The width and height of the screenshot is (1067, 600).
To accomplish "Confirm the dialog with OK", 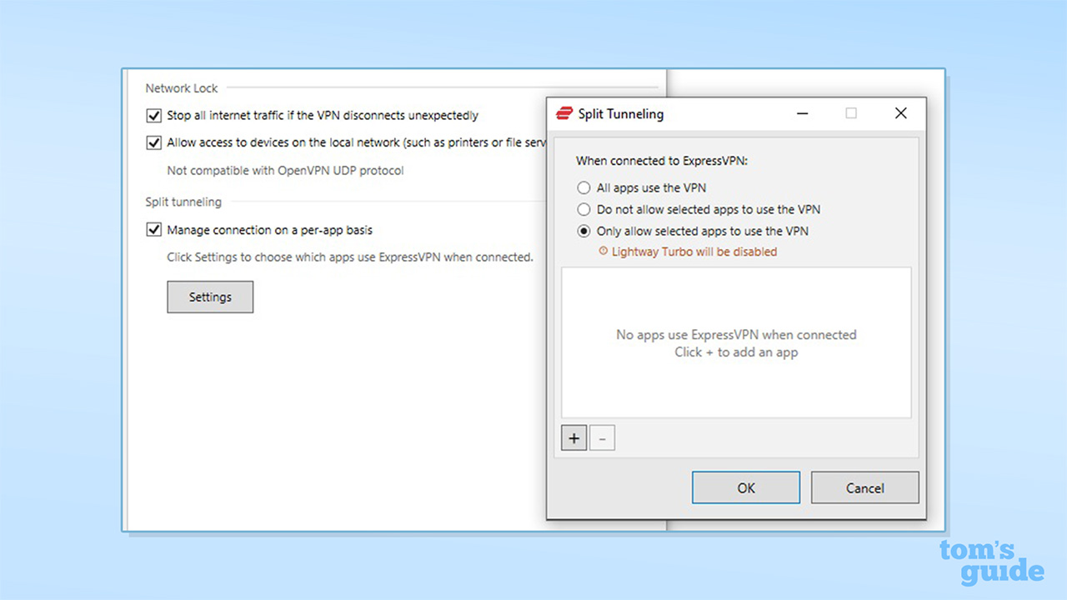I will pyautogui.click(x=746, y=488).
